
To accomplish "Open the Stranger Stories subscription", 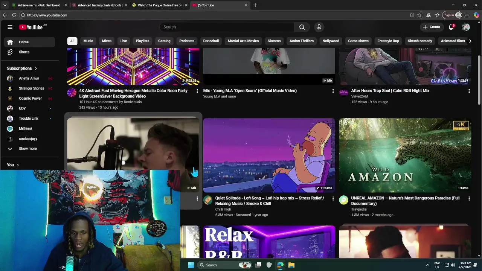I will click(29, 88).
